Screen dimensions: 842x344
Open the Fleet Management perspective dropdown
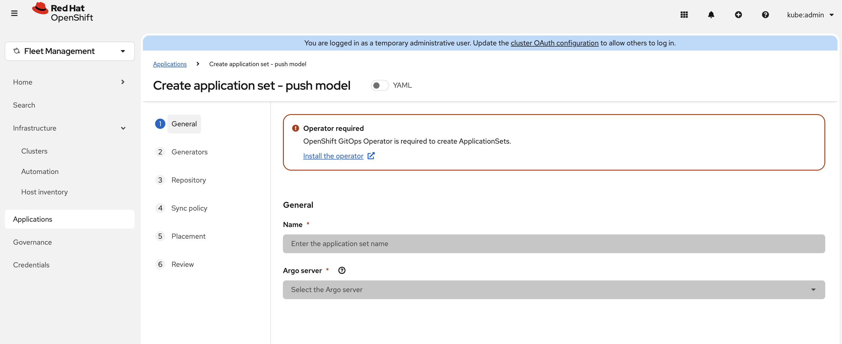pos(70,51)
